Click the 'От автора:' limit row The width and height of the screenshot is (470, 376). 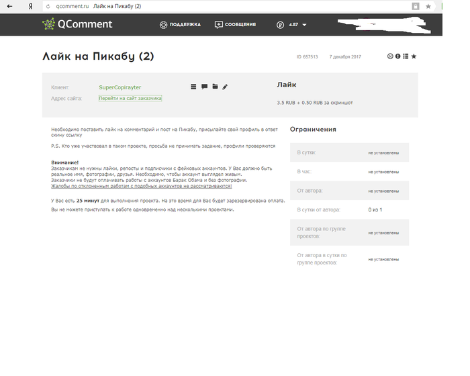point(349,191)
